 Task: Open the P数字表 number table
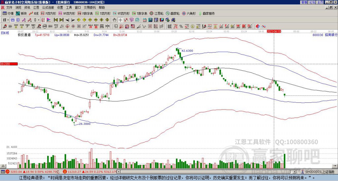pyautogui.click(x=85, y=13)
